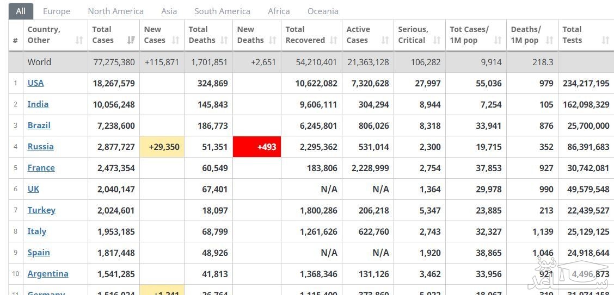Sort by Deaths/1M pop arrows icon

[549, 40]
